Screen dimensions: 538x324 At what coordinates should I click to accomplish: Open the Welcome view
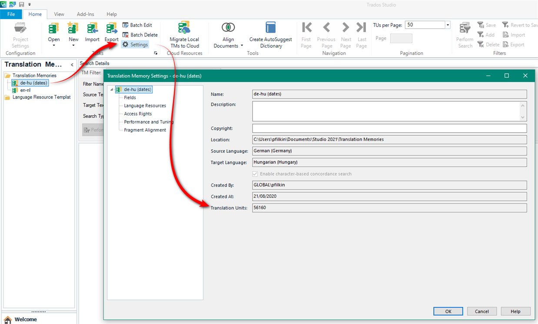[x=26, y=319]
